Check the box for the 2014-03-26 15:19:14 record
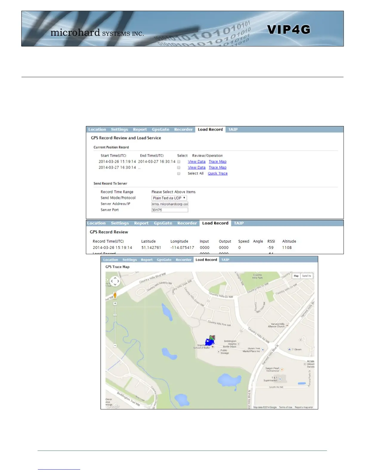 (179, 162)
